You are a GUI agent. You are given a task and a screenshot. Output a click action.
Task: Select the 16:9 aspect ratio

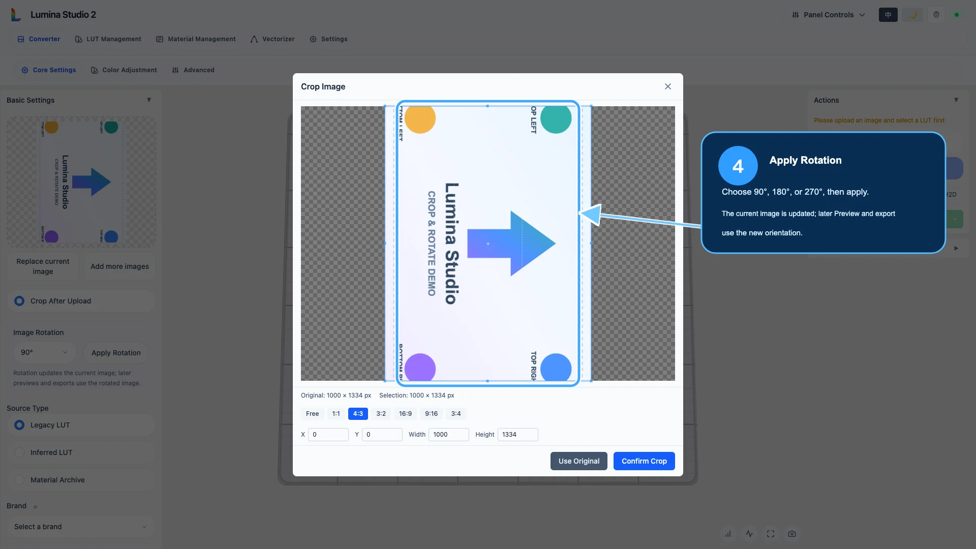tap(405, 414)
